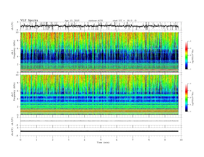
Task: Click the time axis tick label '2'
Action: click(x=53, y=140)
